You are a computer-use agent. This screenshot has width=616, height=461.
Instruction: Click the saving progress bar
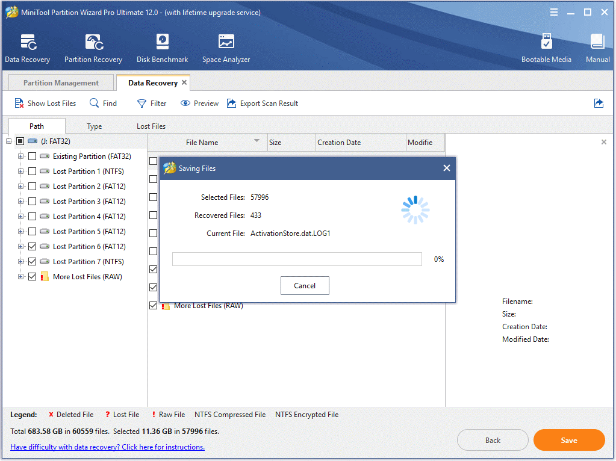pos(297,259)
